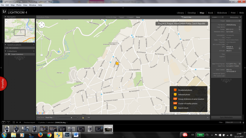
Task: Open the Filters Off dropdown
Action: [x=233, y=122]
